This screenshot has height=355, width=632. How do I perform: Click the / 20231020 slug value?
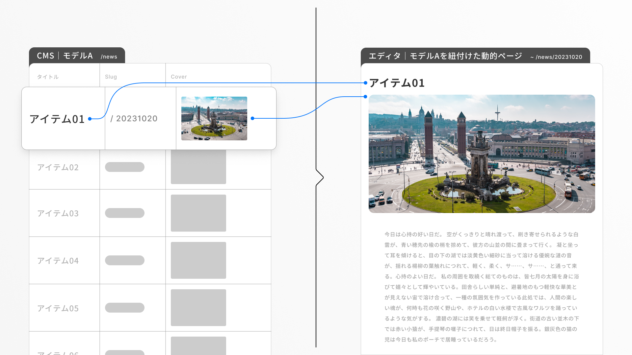pyautogui.click(x=134, y=118)
